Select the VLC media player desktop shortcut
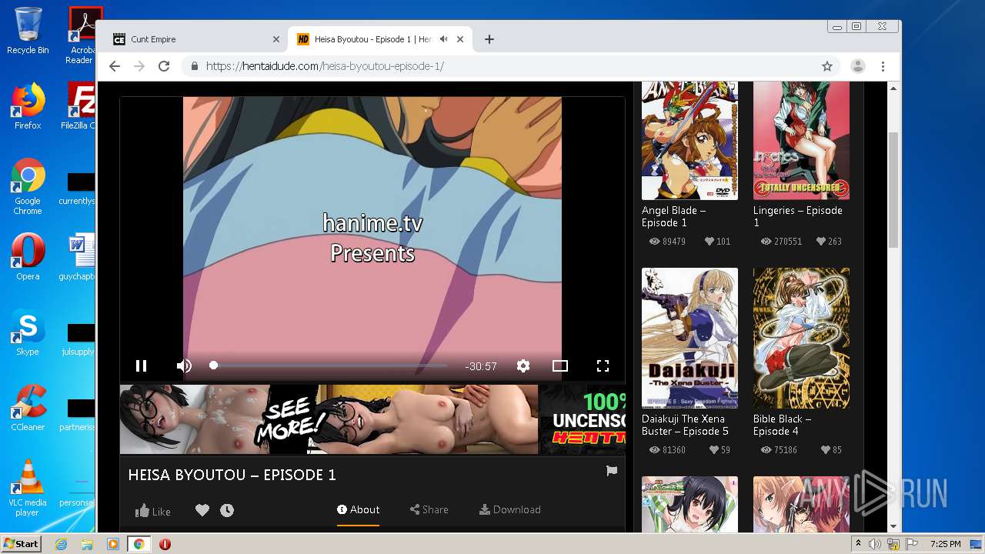 (x=28, y=488)
